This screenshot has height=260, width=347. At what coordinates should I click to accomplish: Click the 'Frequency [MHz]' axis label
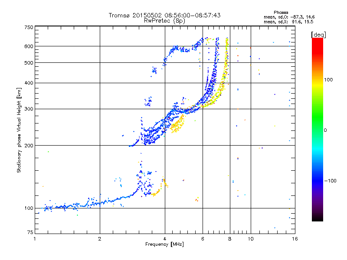(x=164, y=244)
